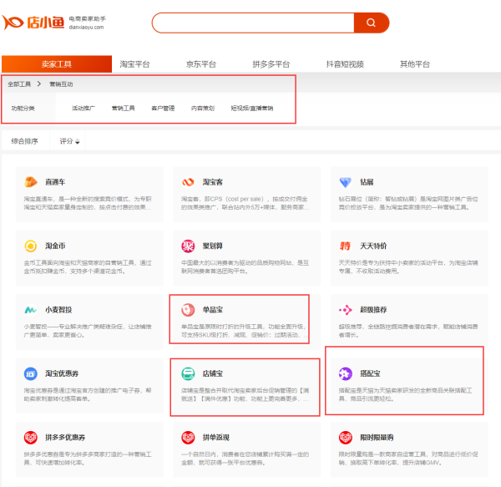This screenshot has height=487, width=501.
Task: Open the 聚划算 title
Action: [213, 246]
